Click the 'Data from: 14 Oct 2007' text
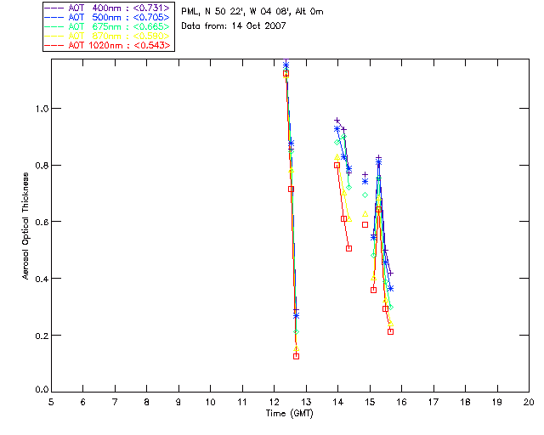544x435 pixels. click(234, 25)
